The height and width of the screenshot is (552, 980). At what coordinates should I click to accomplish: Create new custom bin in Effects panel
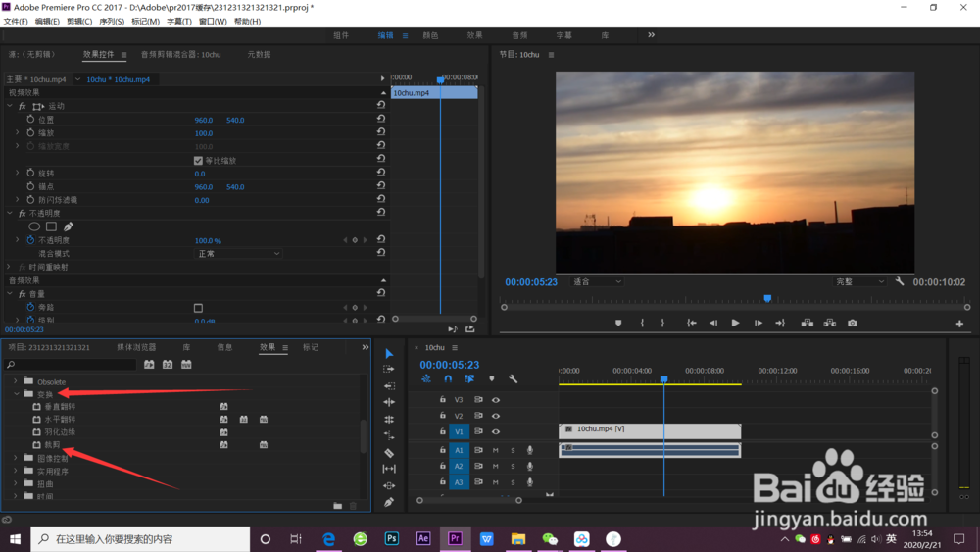(337, 506)
